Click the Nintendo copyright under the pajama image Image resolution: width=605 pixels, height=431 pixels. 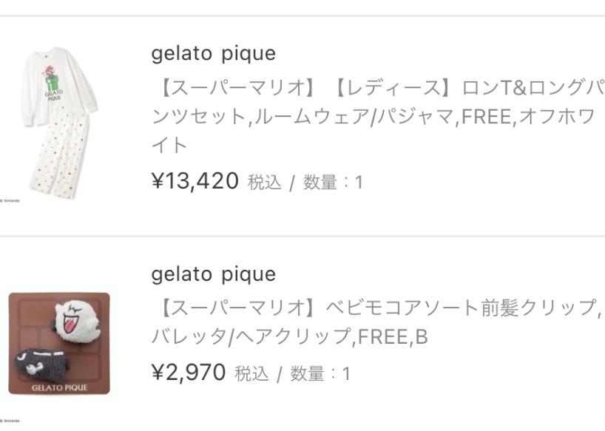point(11,200)
